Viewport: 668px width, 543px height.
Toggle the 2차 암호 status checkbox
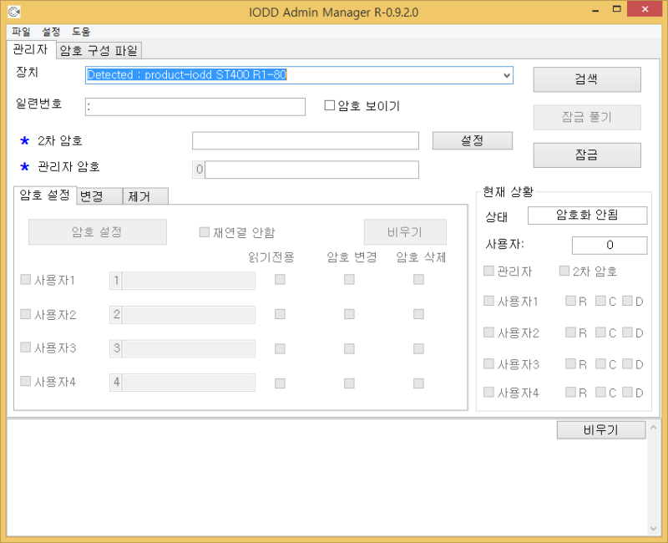pos(564,271)
